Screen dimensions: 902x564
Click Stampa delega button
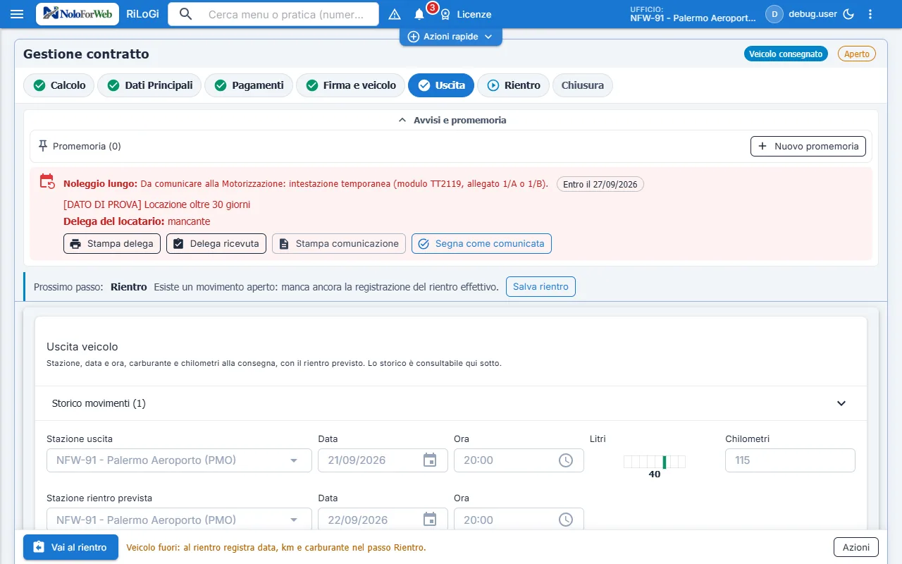tap(112, 243)
